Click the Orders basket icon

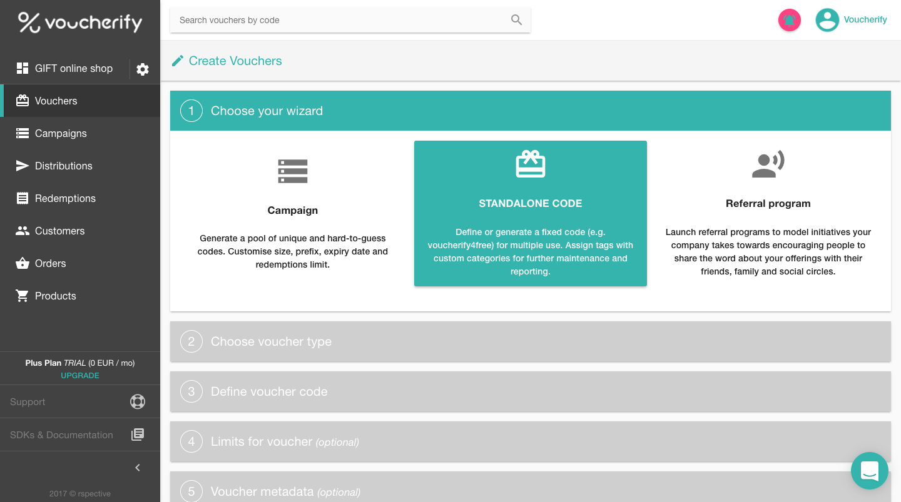pyautogui.click(x=23, y=263)
